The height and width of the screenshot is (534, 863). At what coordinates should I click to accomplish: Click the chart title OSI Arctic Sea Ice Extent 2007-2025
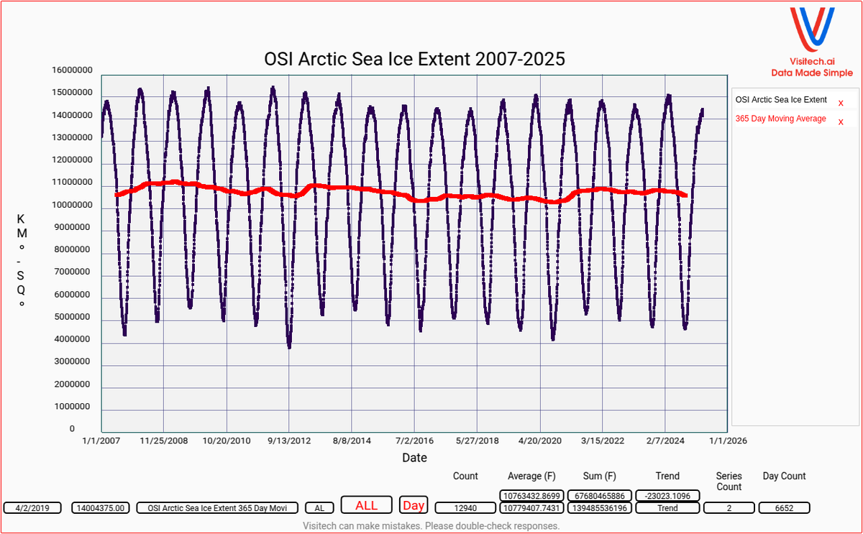pyautogui.click(x=415, y=59)
